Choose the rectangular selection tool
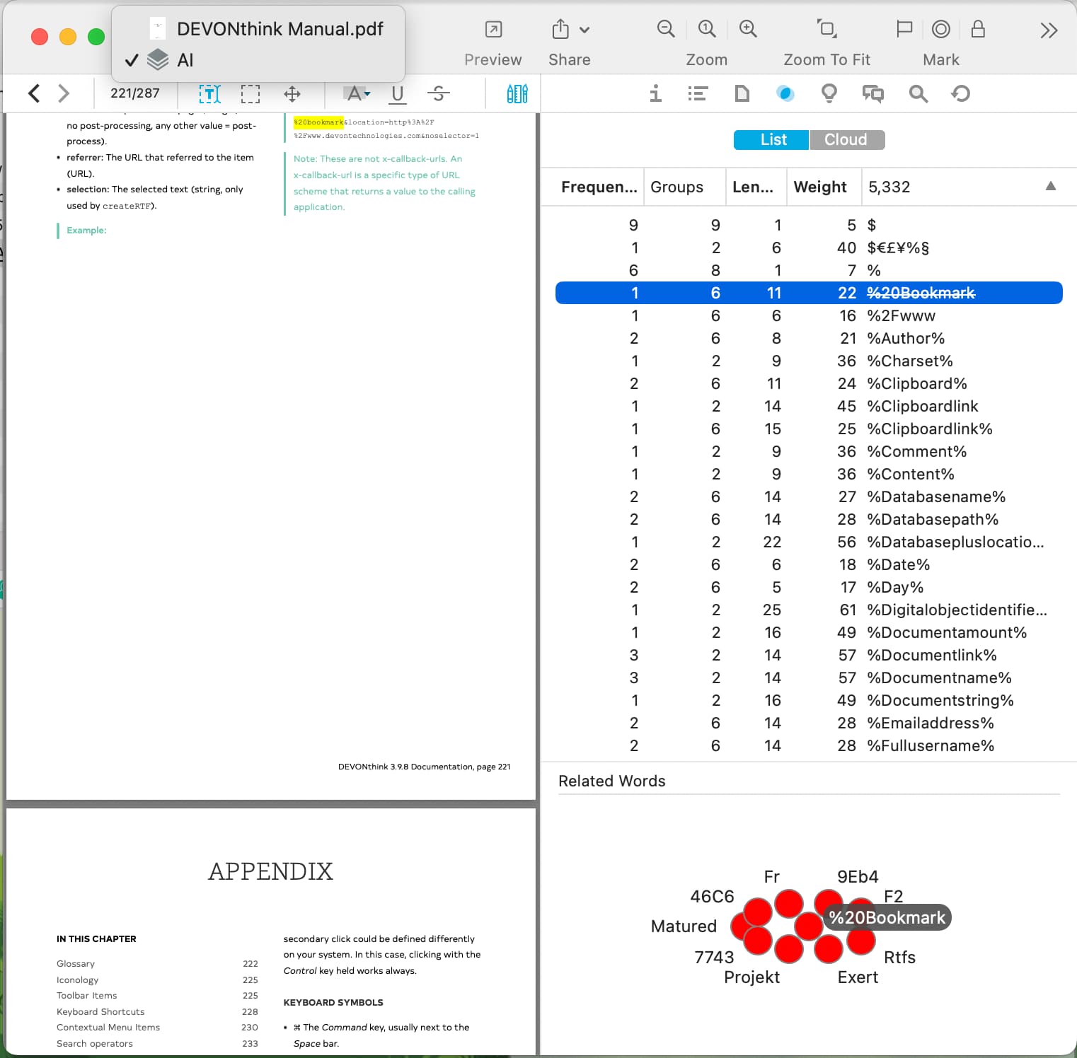The width and height of the screenshot is (1077, 1058). (x=250, y=93)
